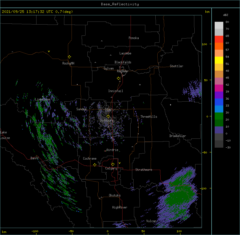Click the Calgary city label
The width and height of the screenshot is (240, 235).
point(111,168)
